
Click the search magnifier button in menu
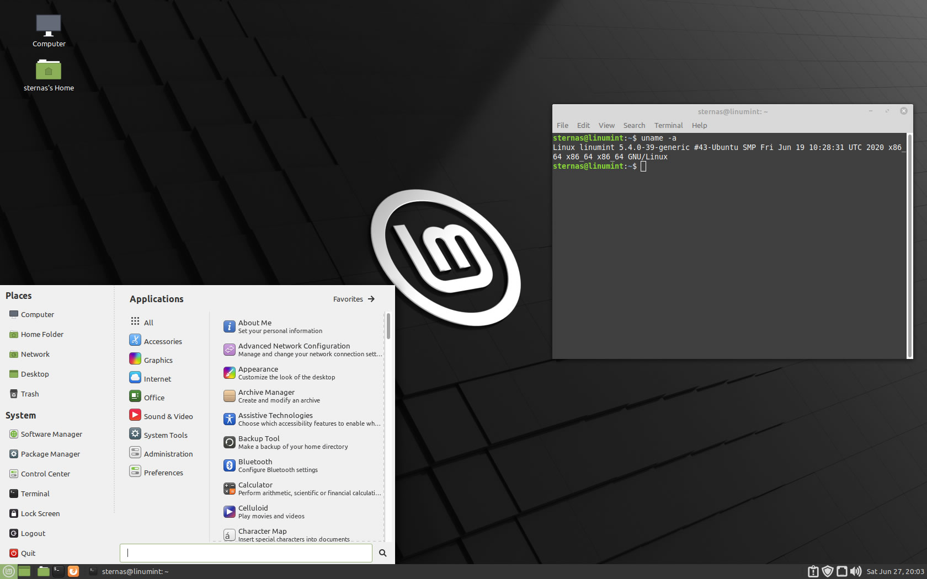pos(382,553)
